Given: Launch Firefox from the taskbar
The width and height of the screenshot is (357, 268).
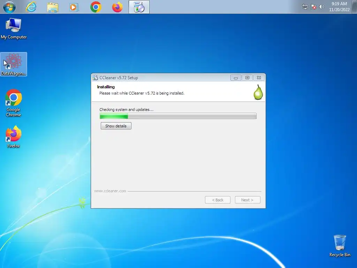Looking at the screenshot, I should [x=117, y=7].
